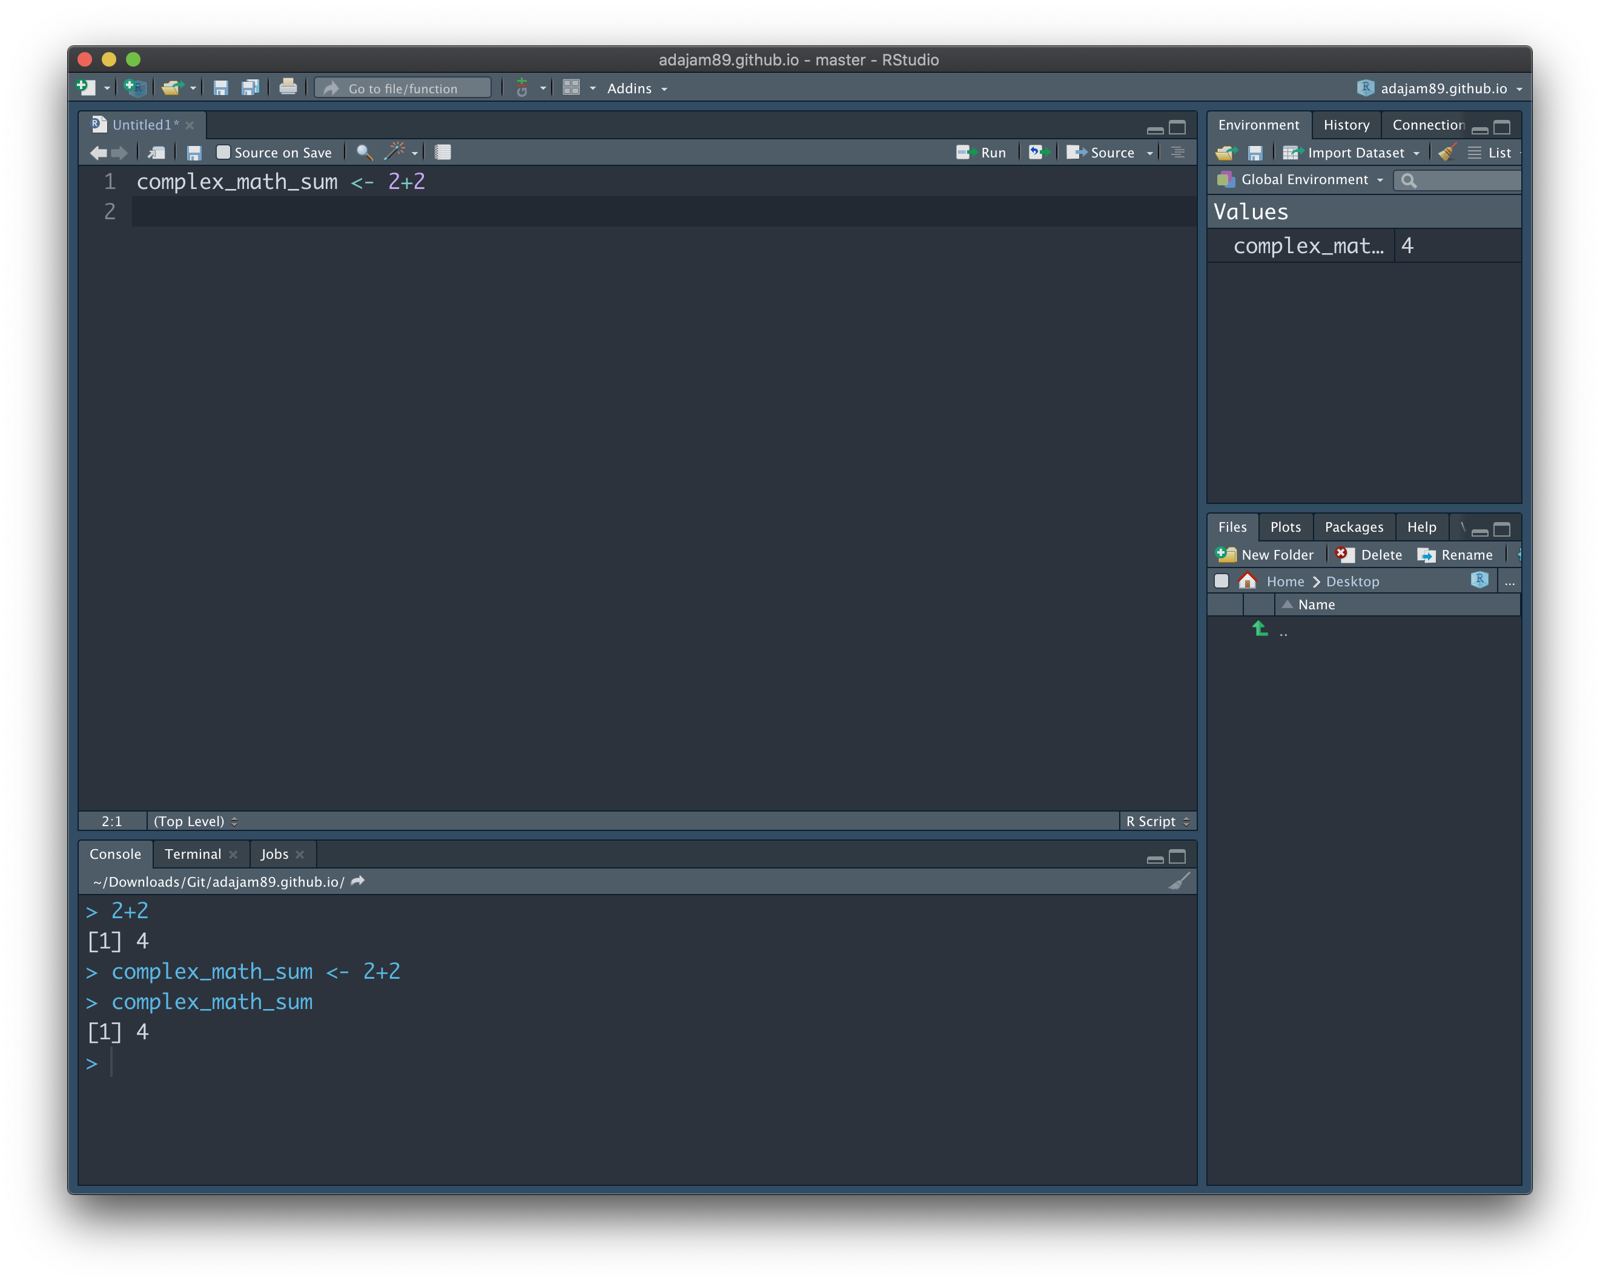This screenshot has width=1600, height=1284.
Task: Create a new file with the plus document icon
Action: [86, 88]
